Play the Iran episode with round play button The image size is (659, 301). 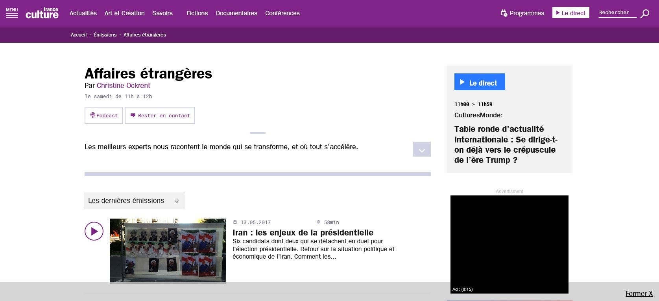(94, 231)
